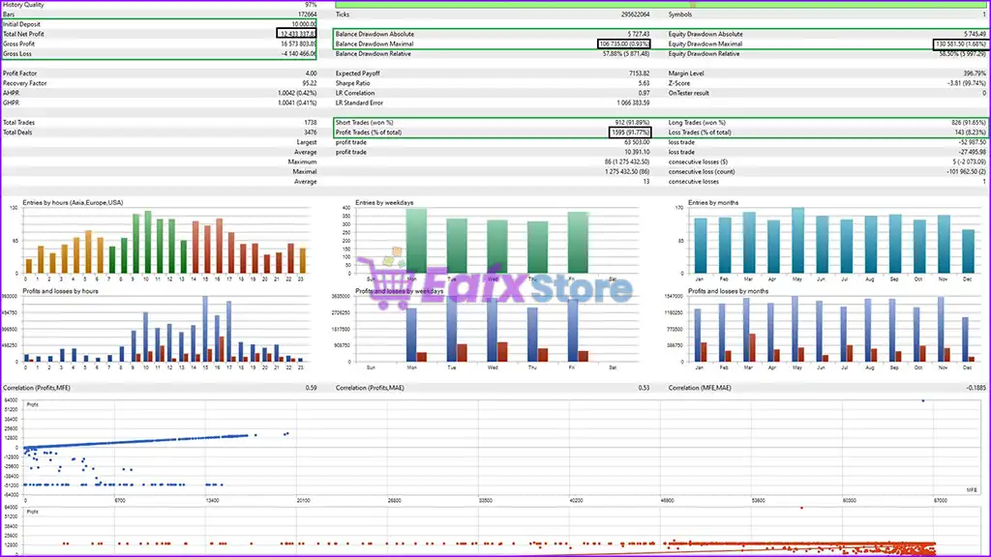This screenshot has height=557, width=991.
Task: Select the consecutive losses ($) label
Action: (698, 161)
